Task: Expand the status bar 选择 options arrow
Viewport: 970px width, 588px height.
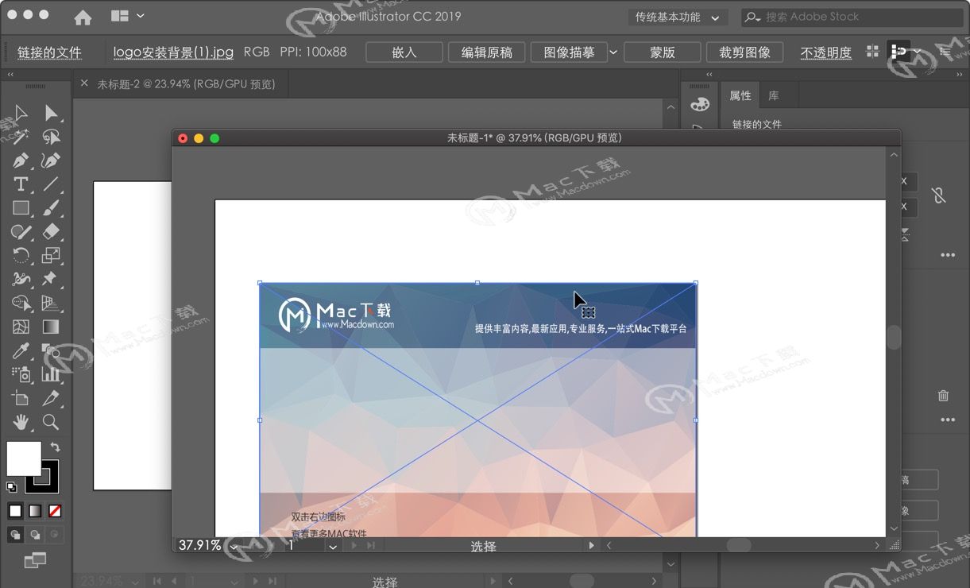Action: coord(591,545)
